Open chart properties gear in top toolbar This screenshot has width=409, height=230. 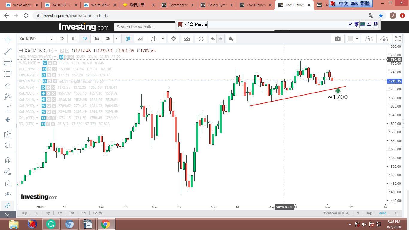[x=173, y=39]
